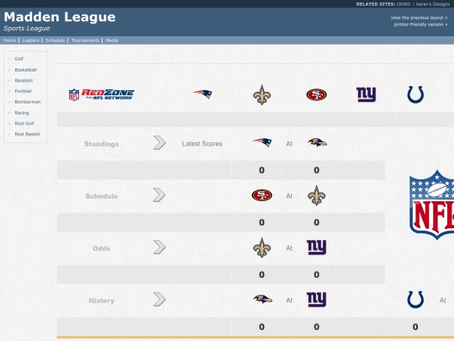Screen dimensions: 454x341
Task: Click the History label
Action: pos(102,301)
